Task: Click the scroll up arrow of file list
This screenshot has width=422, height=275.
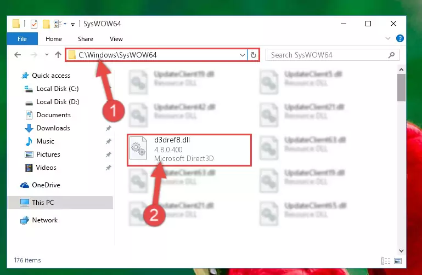Action: pos(401,70)
